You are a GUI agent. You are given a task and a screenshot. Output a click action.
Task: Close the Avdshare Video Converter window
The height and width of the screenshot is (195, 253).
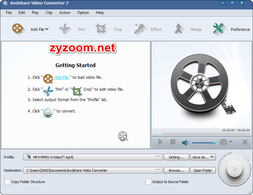tap(242, 3)
